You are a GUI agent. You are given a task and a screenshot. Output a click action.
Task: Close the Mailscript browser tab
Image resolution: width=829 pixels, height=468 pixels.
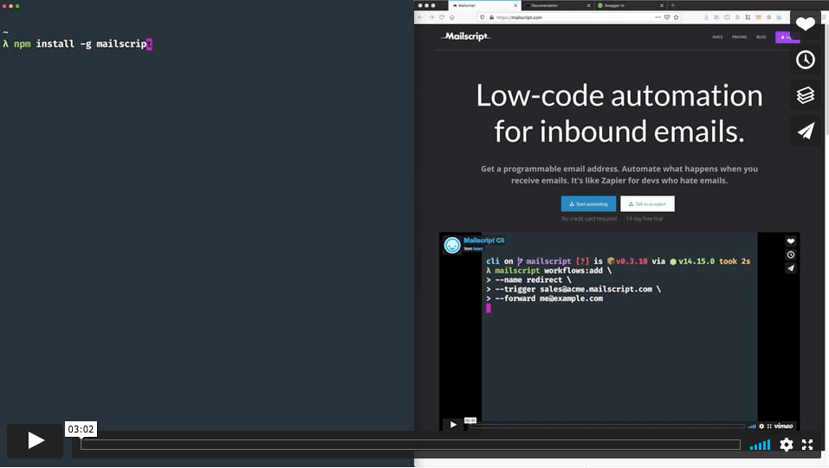pyautogui.click(x=516, y=5)
